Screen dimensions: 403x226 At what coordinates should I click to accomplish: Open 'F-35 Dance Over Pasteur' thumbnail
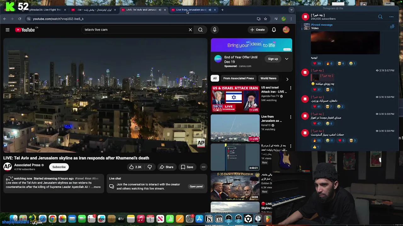point(235,186)
